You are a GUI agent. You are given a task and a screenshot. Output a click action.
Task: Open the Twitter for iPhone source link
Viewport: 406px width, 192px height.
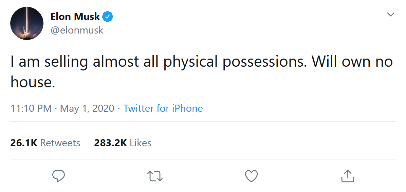tap(163, 108)
